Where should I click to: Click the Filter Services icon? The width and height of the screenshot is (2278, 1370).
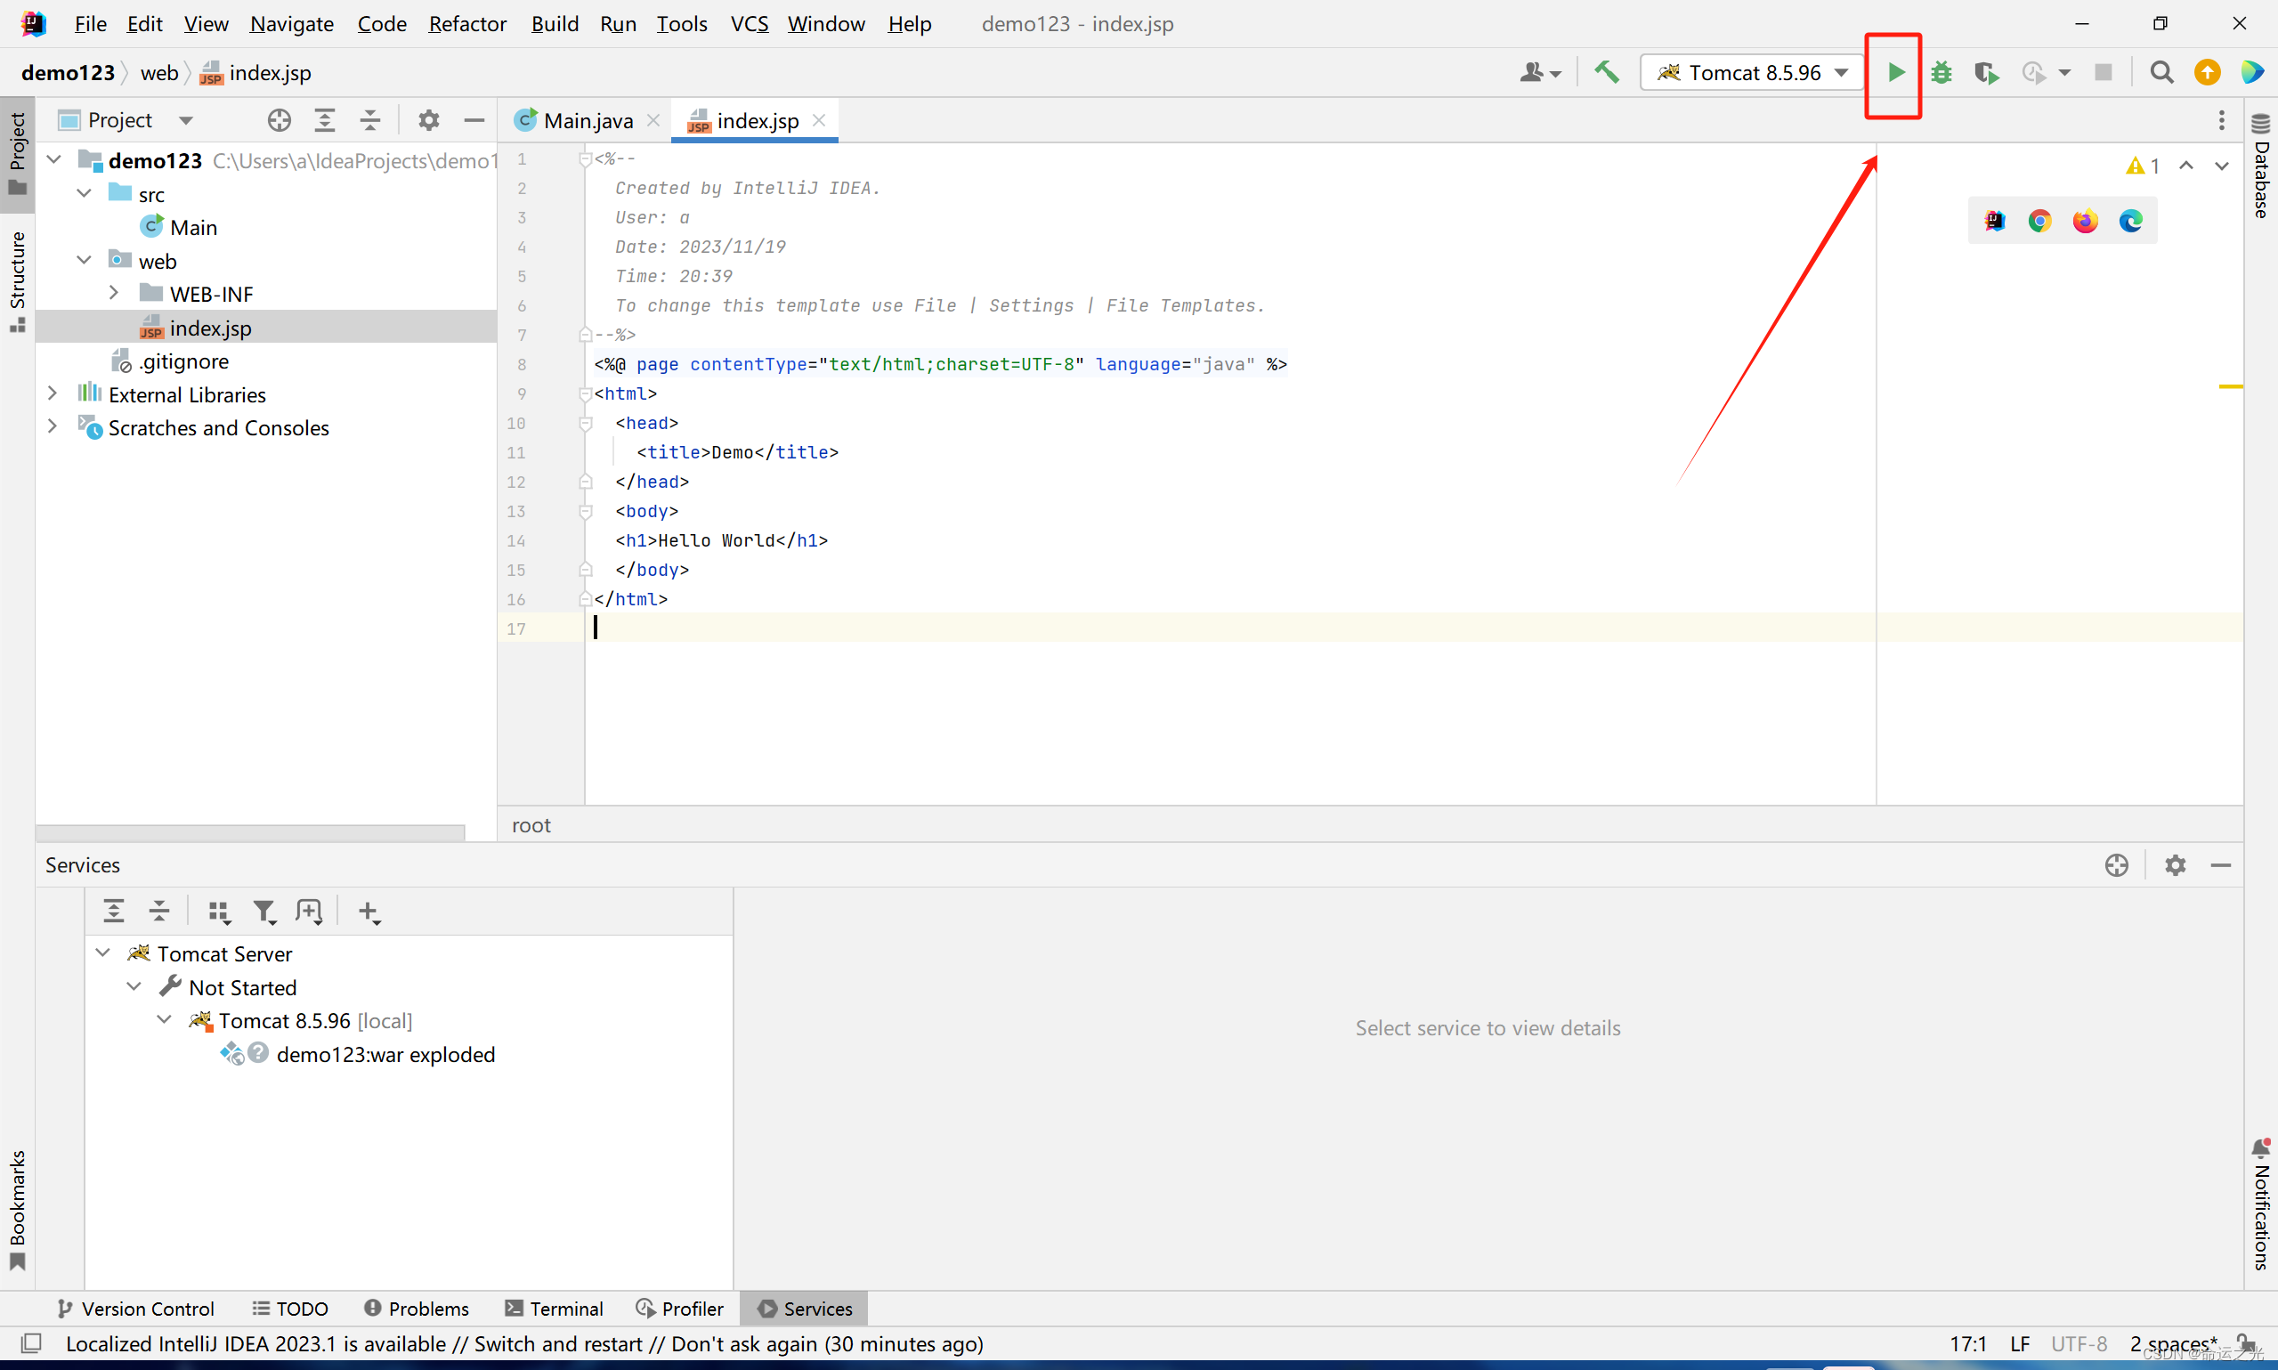click(x=263, y=912)
